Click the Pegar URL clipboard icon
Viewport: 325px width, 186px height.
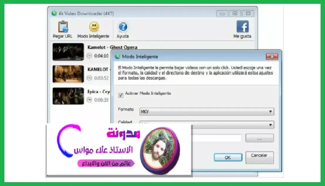[x=63, y=26]
